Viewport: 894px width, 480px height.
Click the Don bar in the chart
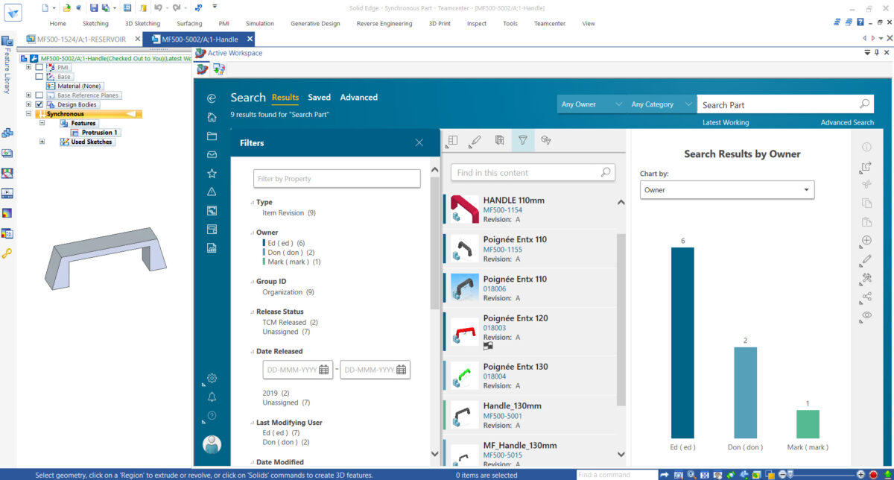pos(746,392)
